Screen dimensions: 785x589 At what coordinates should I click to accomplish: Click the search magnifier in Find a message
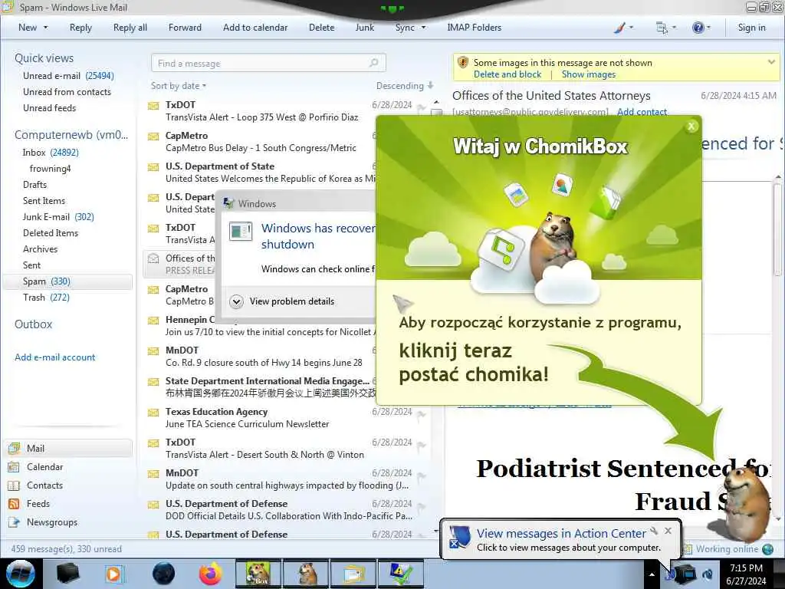[x=373, y=63]
